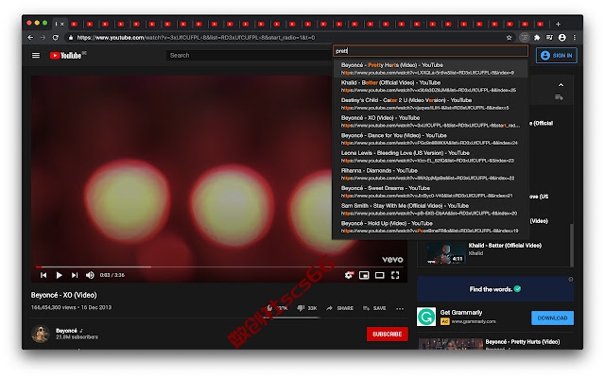The image size is (605, 378).
Task: Select the 'Destiny's Child - Cater 2 U' tab result
Action: (430, 104)
